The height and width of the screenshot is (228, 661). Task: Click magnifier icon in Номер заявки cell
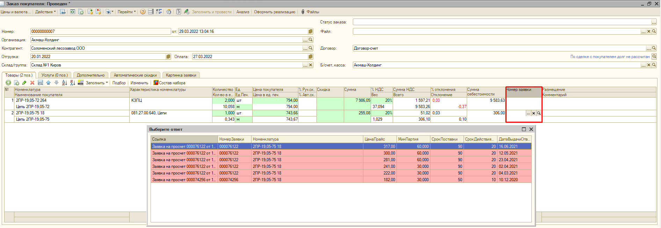click(x=539, y=113)
